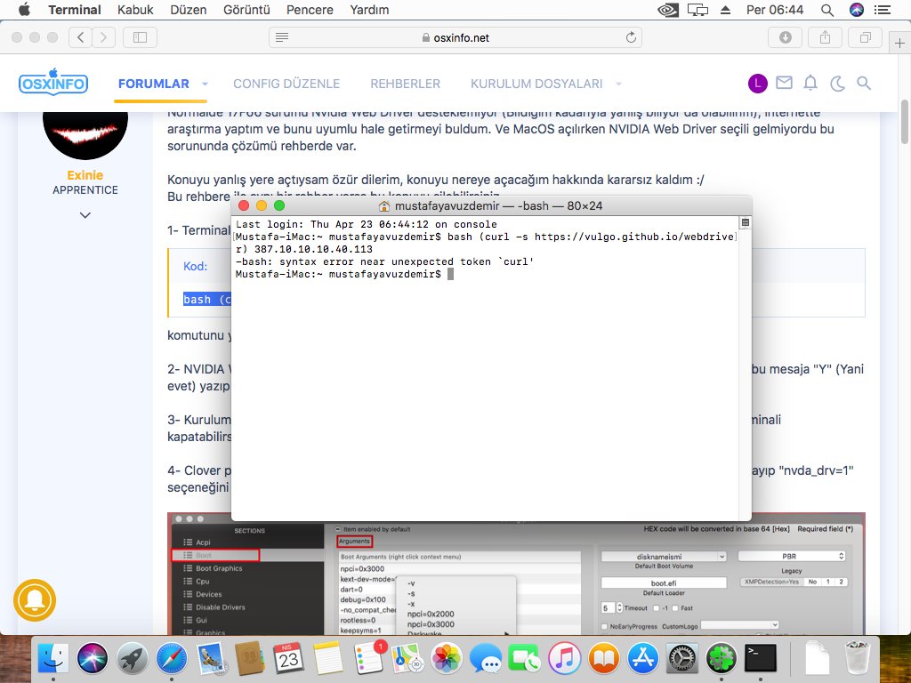Click the Safari back navigation arrow

82,37
